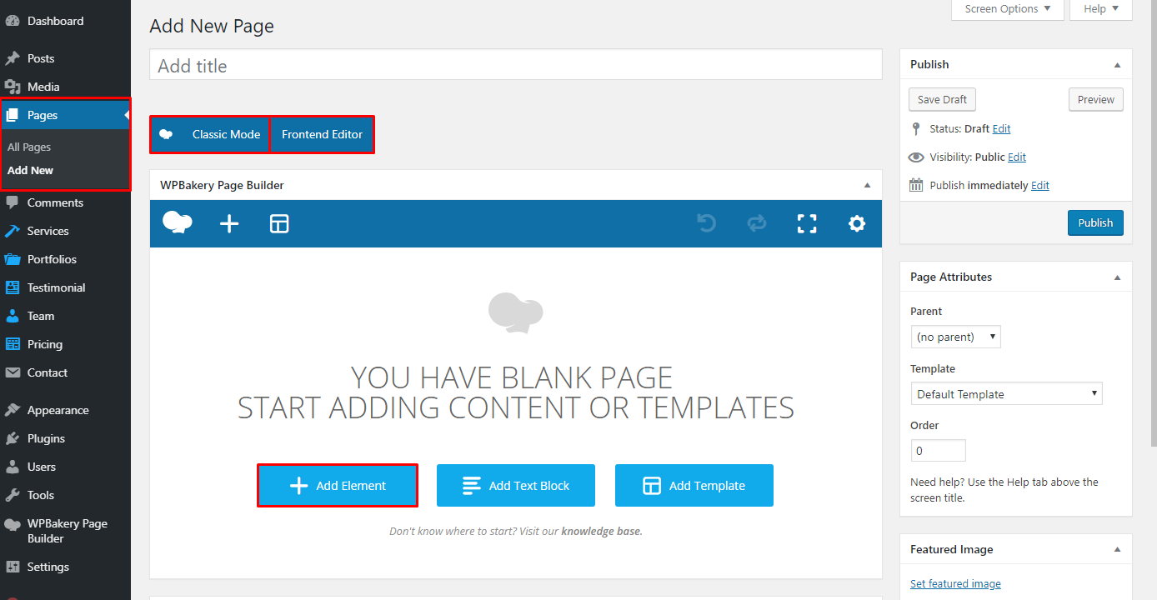Image resolution: width=1157 pixels, height=600 pixels.
Task: Launch the Frontend Editor
Action: pyautogui.click(x=323, y=134)
